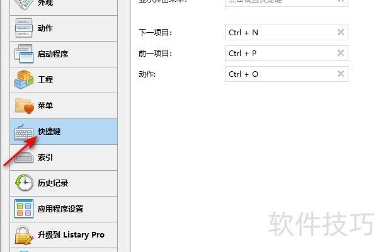Select the 快捷键 section label
The image size is (378, 252).
point(49,132)
